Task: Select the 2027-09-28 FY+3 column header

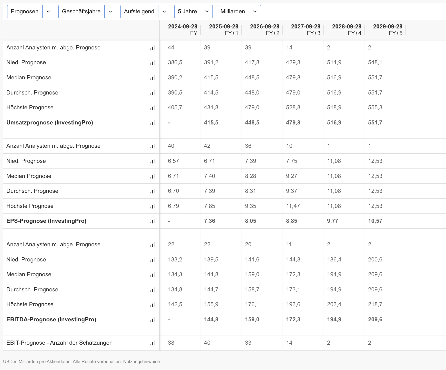Action: (306, 30)
